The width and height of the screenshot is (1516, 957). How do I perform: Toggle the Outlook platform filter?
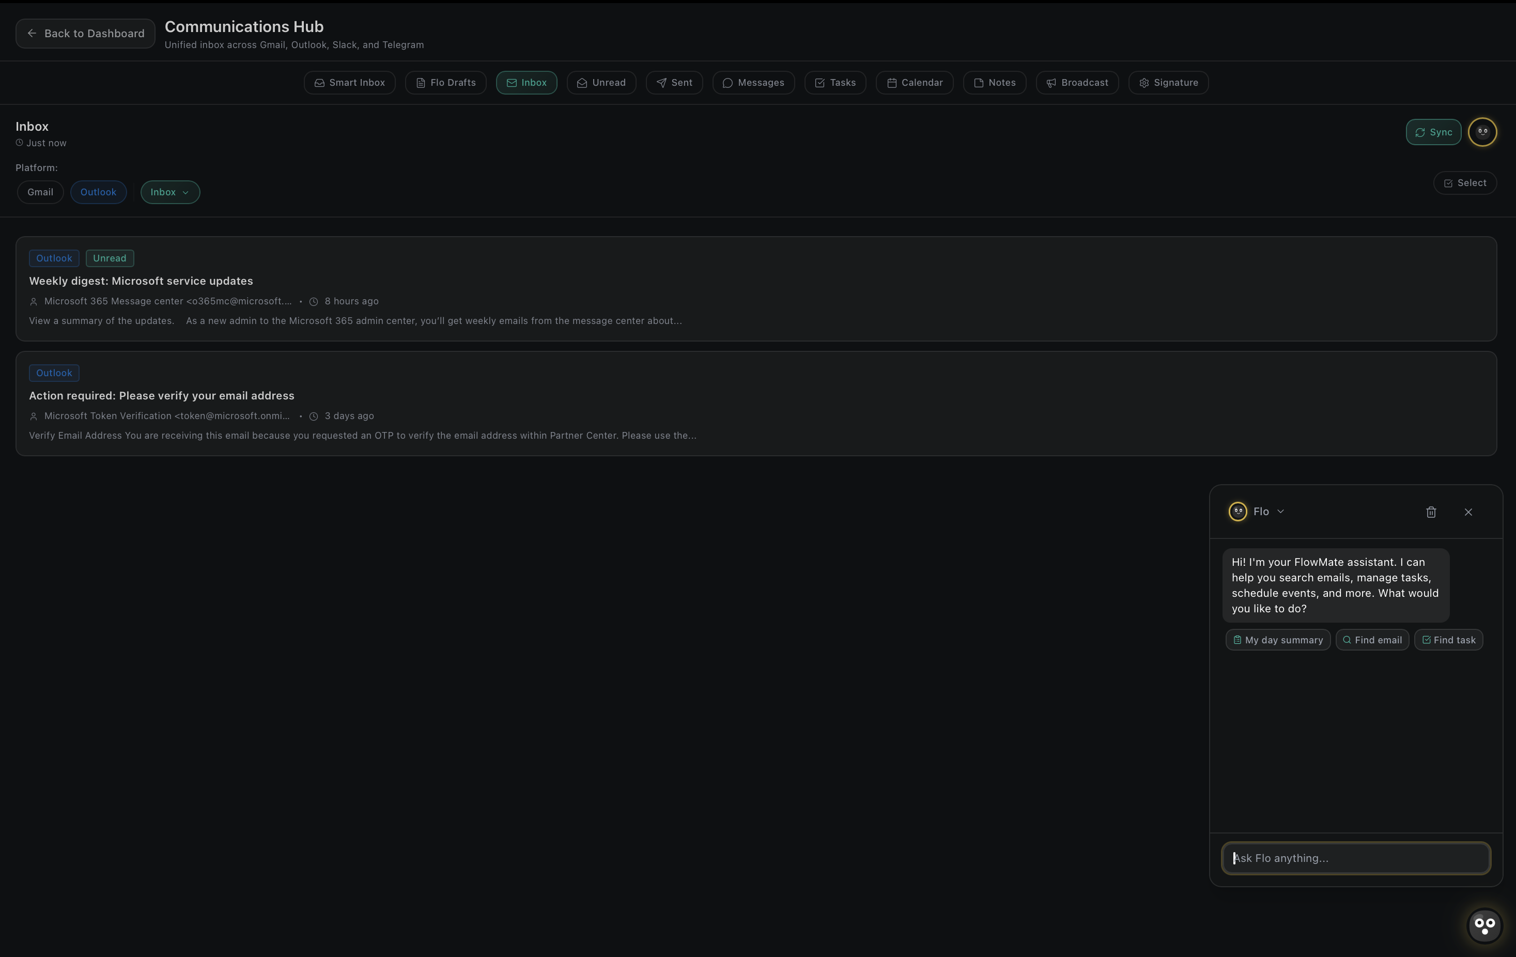tap(98, 192)
